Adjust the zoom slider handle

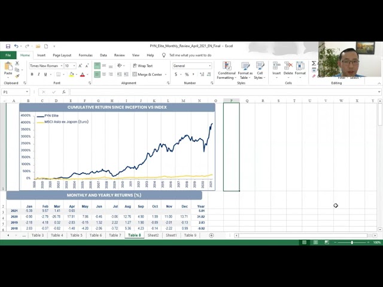(x=352, y=242)
